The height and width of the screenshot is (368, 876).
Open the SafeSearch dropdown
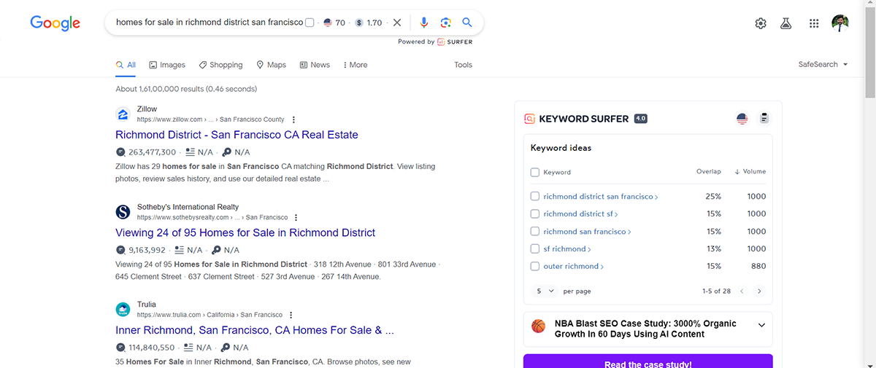tap(823, 65)
